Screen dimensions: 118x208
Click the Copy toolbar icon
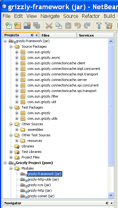coord(59,25)
